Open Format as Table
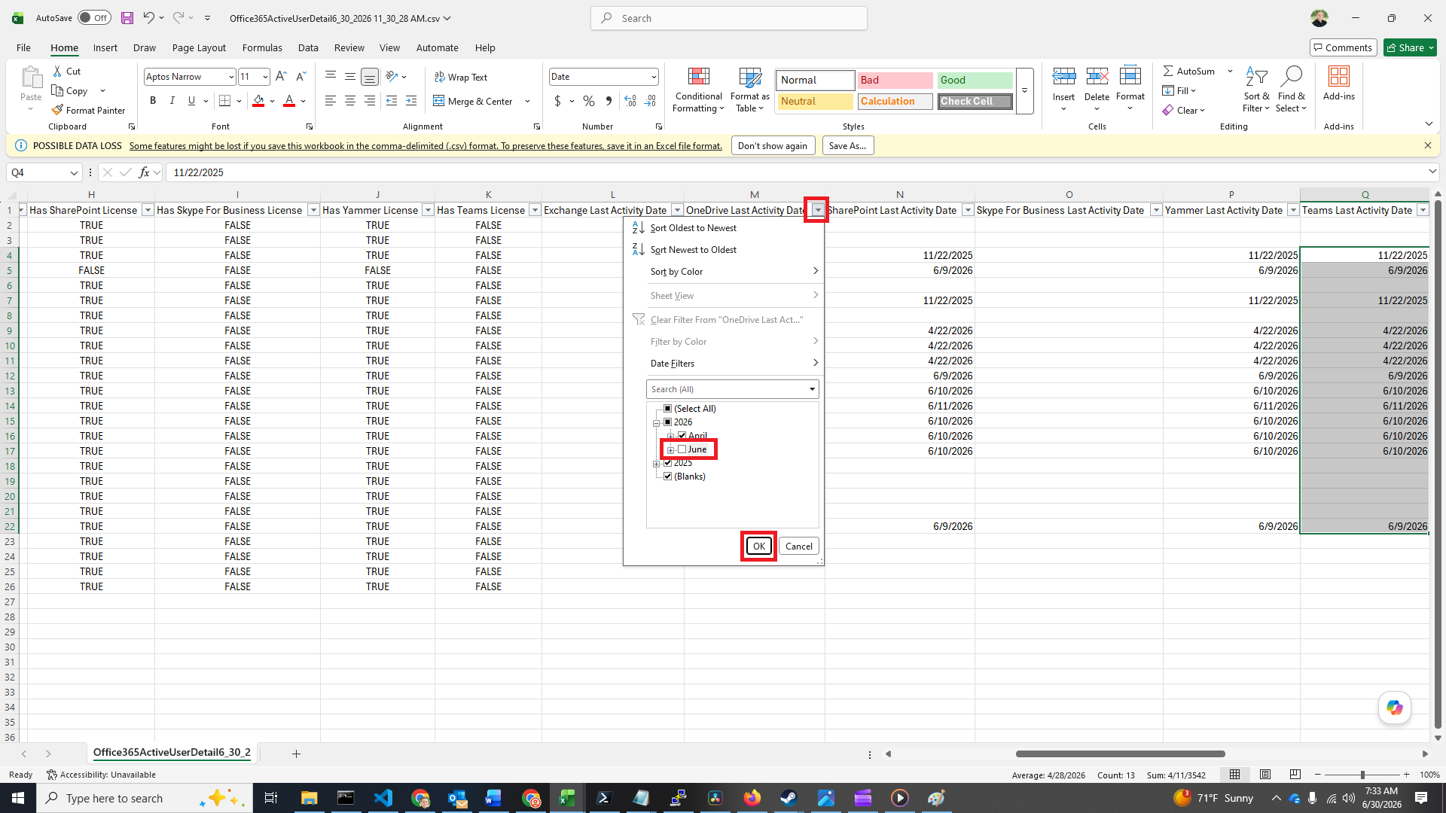1446x813 pixels. pyautogui.click(x=749, y=90)
